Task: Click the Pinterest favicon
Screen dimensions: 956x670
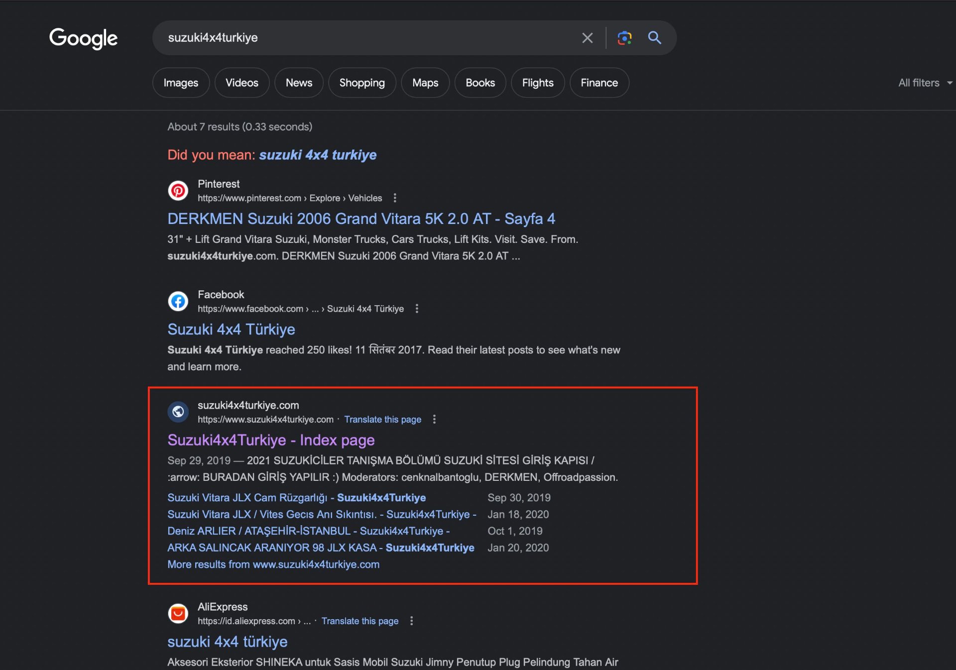Action: (178, 191)
